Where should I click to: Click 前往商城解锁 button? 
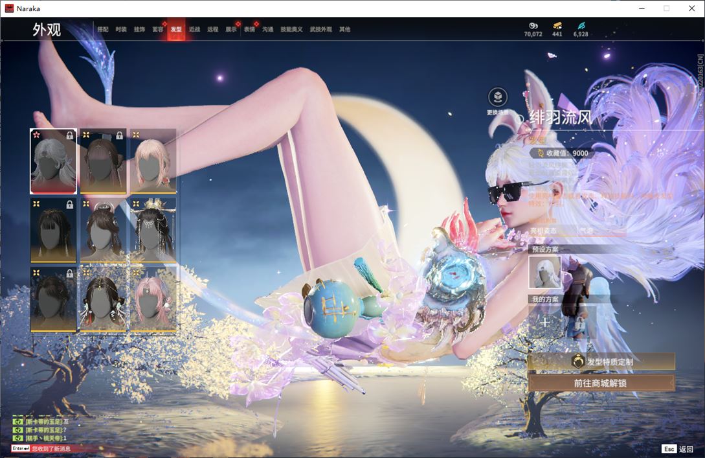point(601,384)
